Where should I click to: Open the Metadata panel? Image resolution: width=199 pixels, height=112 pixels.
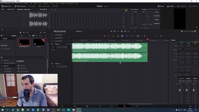pyautogui.click(x=181, y=6)
